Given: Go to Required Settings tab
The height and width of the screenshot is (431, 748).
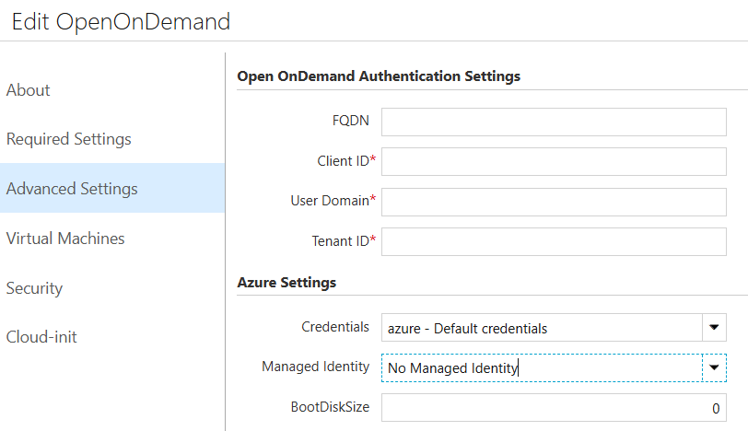Looking at the screenshot, I should pyautogui.click(x=69, y=139).
